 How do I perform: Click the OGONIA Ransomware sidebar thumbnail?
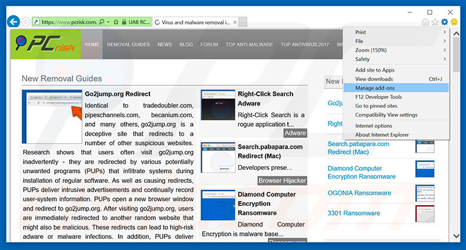[425, 193]
